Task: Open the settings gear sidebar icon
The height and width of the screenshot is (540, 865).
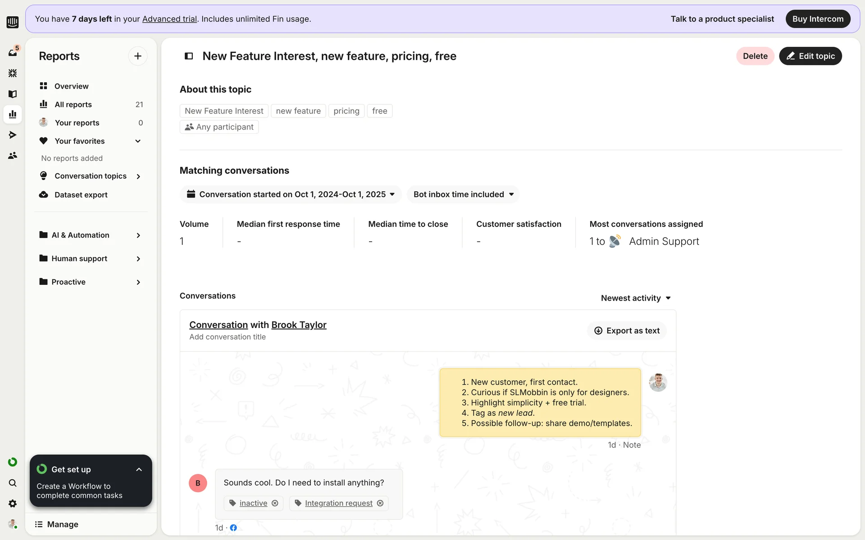Action: (x=13, y=504)
